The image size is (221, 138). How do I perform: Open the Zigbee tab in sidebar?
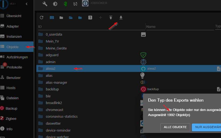point(17,118)
